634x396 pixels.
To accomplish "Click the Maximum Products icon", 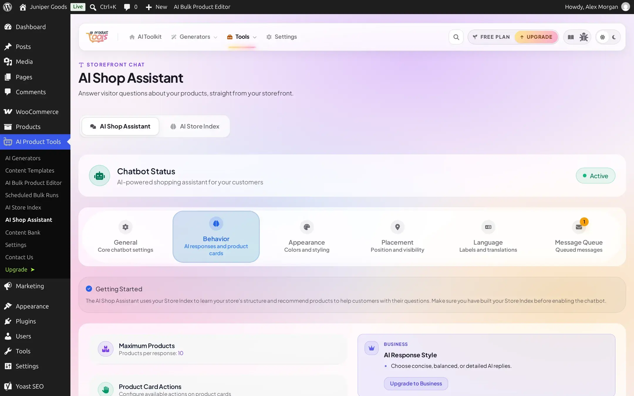I will click(x=106, y=349).
